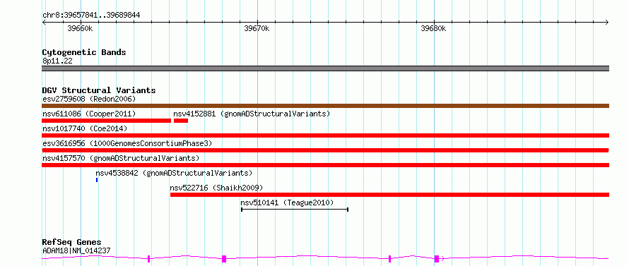Select the nsv611086 Cooper2011 red bar
Screen dimensions: 629x266
[106, 121]
